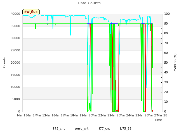Image resolution: width=179 pixels, height=134 pixels.
Task: Click the 50 right-axis tick label
Action: point(166,63)
